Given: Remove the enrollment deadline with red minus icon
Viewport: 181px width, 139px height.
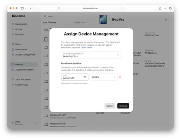Looking at the screenshot, I should coord(120,77).
